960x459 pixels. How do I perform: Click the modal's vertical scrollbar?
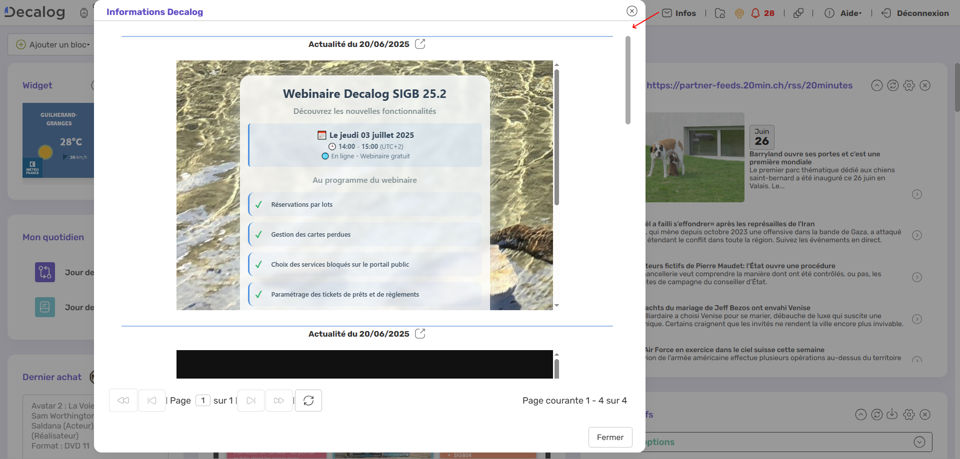point(628,80)
